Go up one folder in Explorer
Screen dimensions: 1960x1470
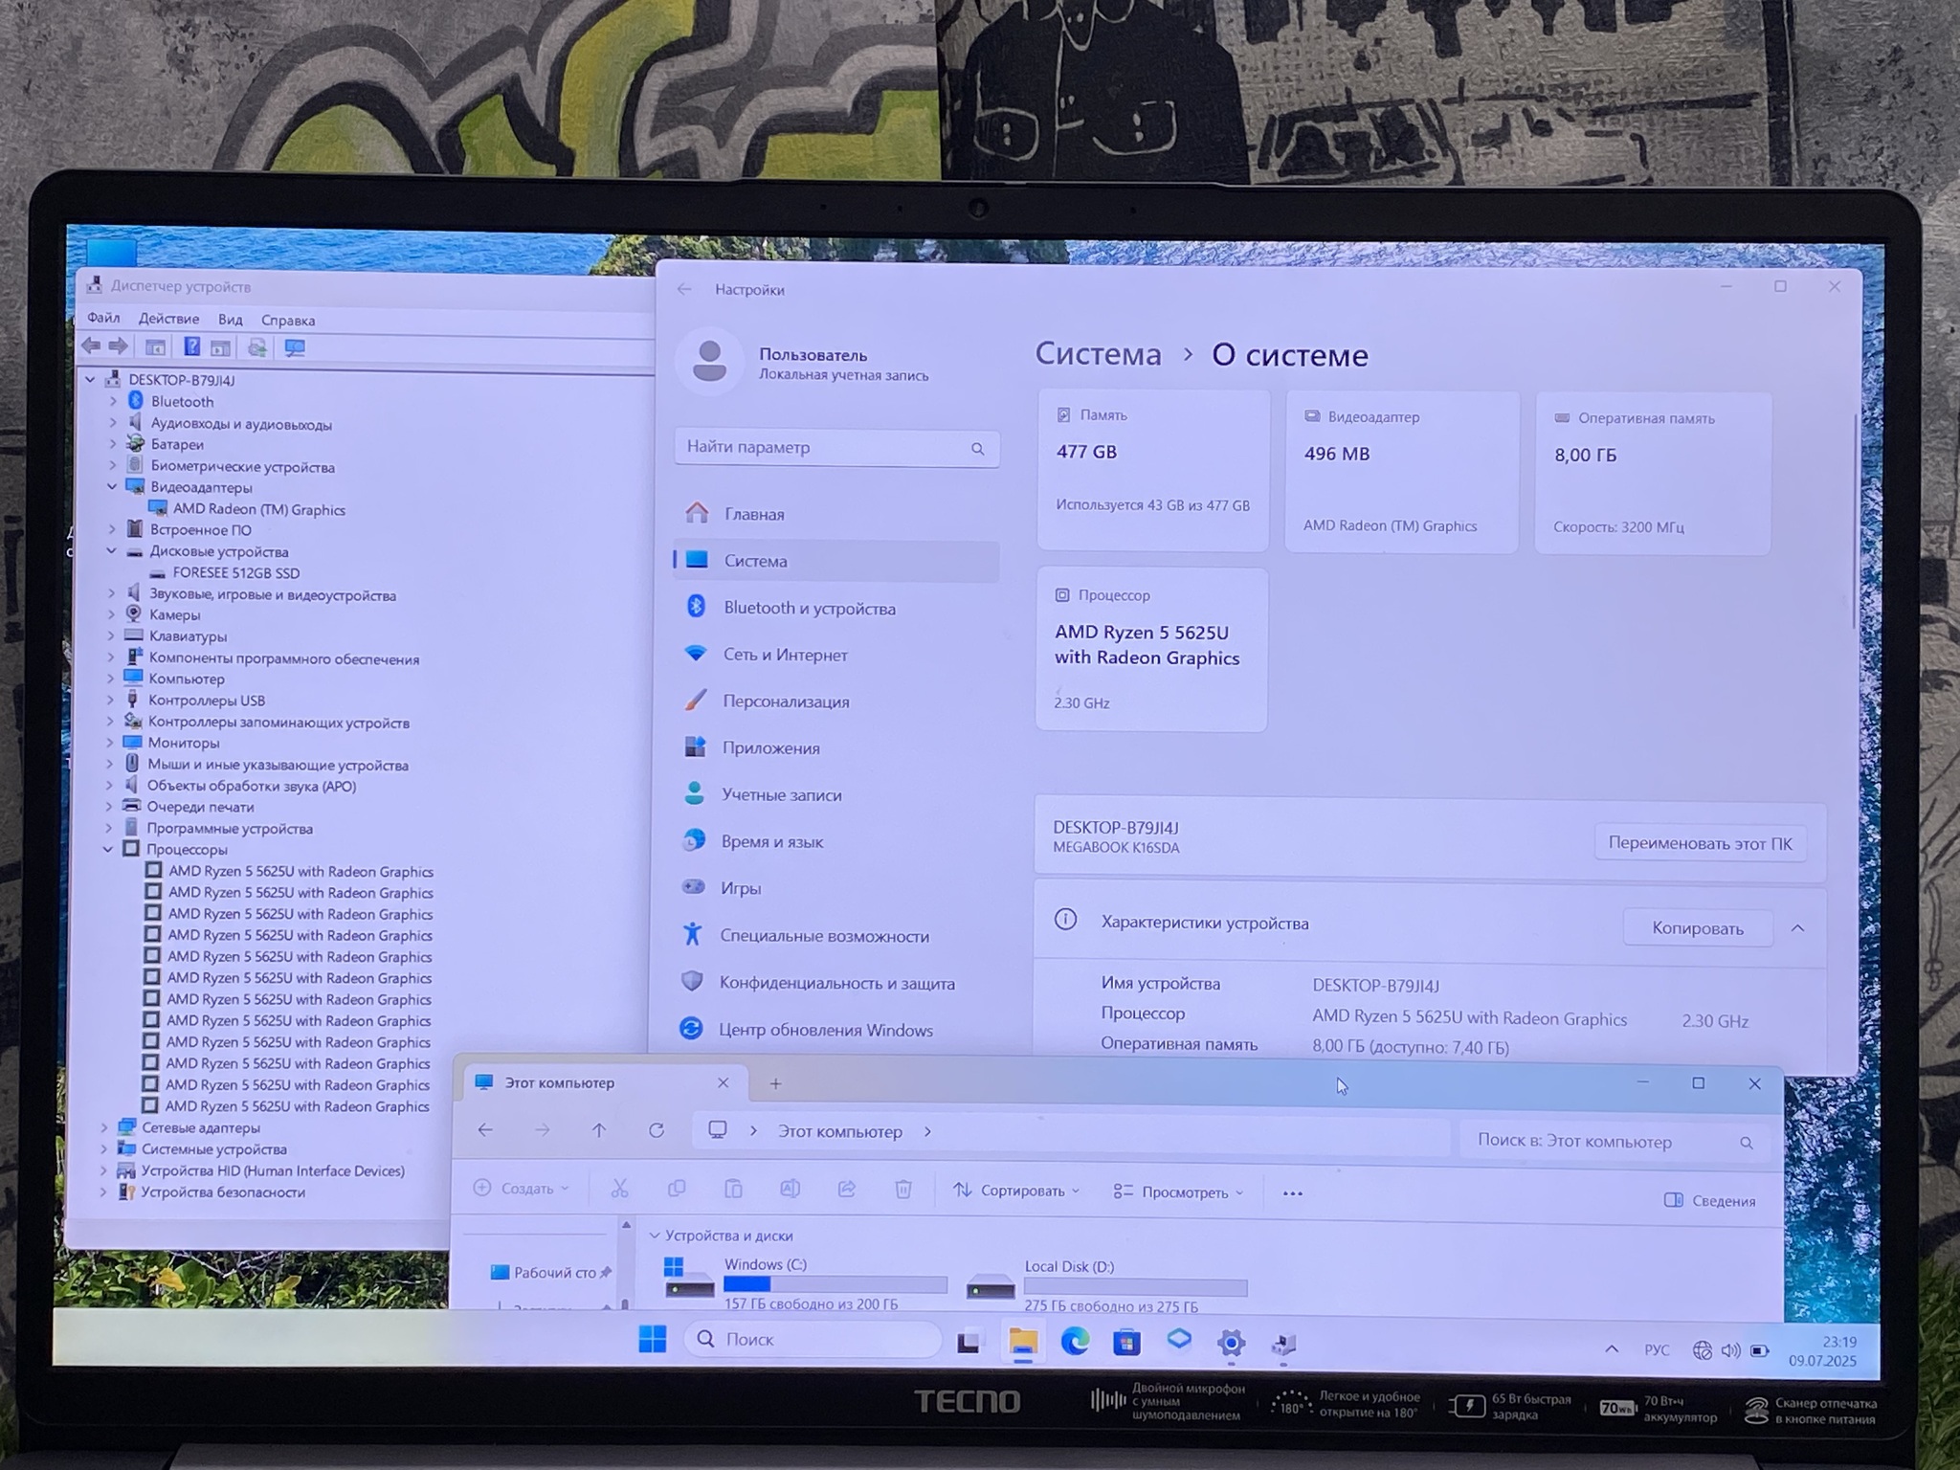pos(599,1131)
